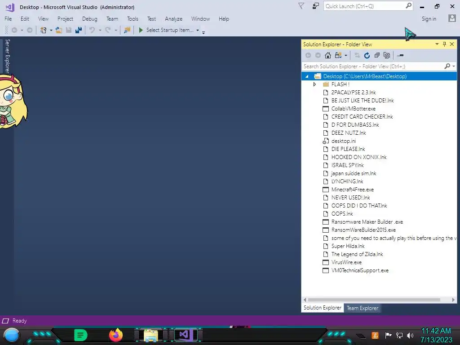Open the Undo history dropdown arrow
Screen dimensions: 460x345
100,30
